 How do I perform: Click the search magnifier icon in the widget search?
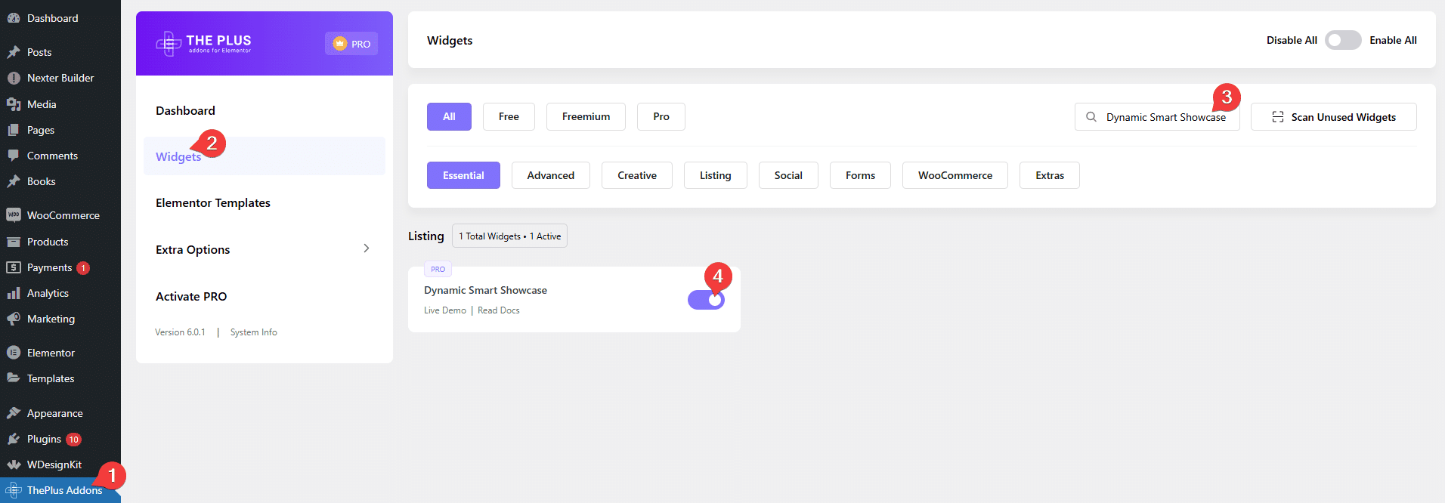tap(1091, 117)
